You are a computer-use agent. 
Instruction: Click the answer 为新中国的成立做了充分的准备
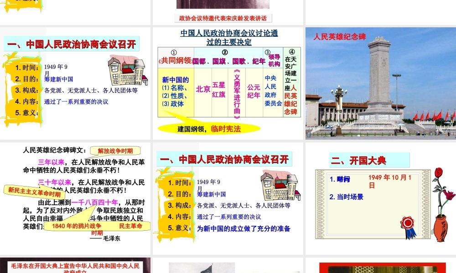(x=244, y=228)
